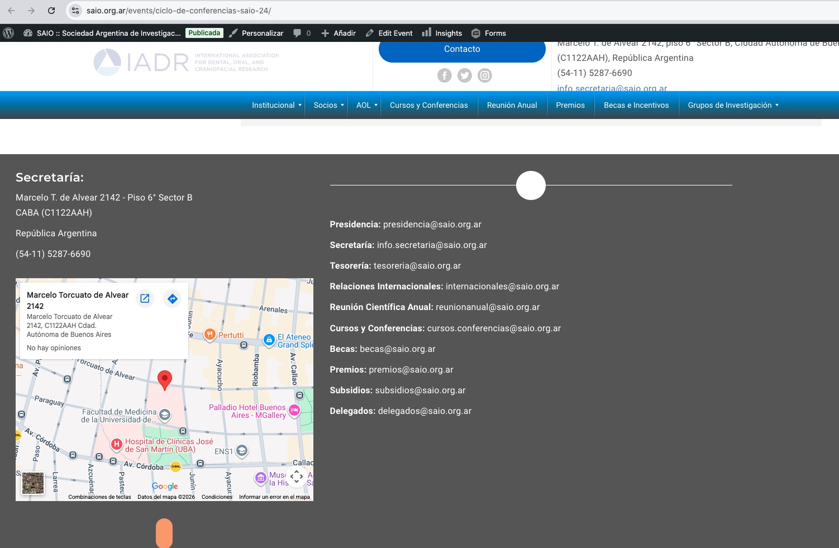Viewport: 839px width, 548px height.
Task: Click the browser reload icon
Action: tap(51, 11)
